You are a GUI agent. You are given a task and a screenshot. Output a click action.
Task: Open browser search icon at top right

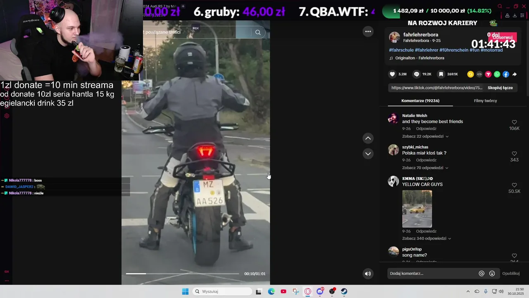click(500, 6)
